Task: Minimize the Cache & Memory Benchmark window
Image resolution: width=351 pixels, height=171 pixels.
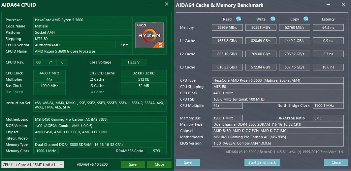Action: (328, 5)
